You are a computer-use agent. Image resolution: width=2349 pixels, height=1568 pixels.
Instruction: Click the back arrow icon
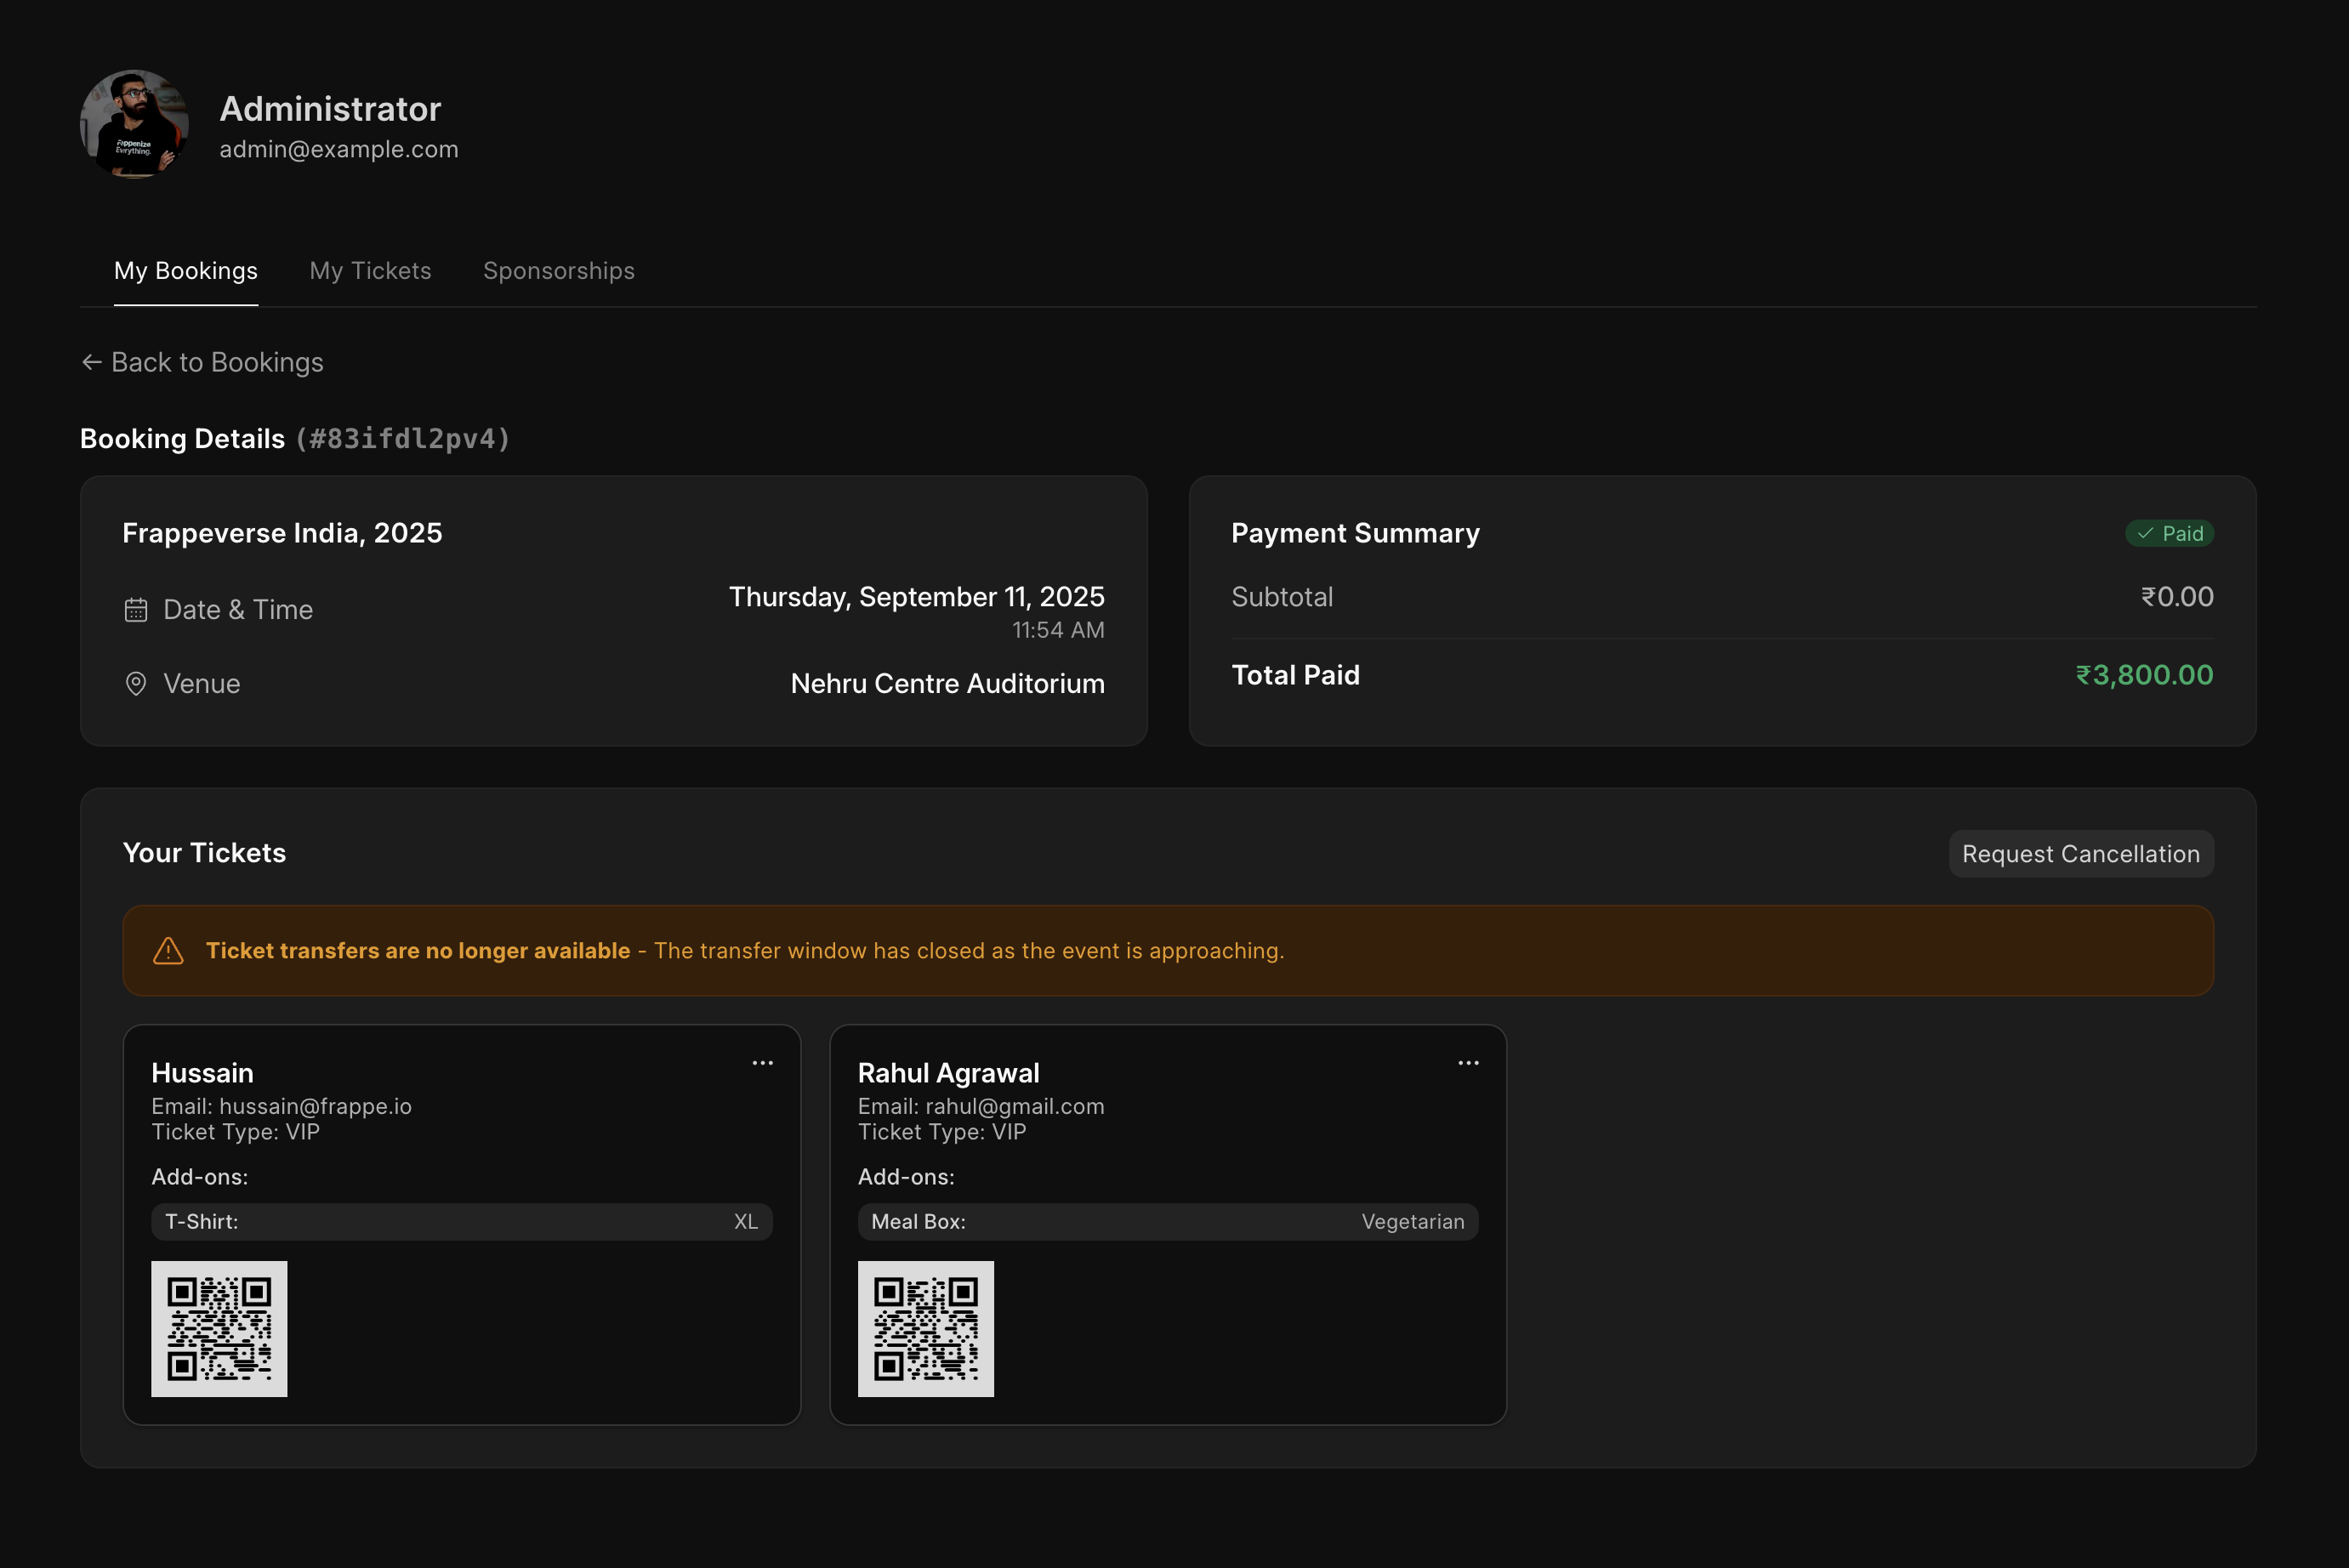pyautogui.click(x=92, y=362)
